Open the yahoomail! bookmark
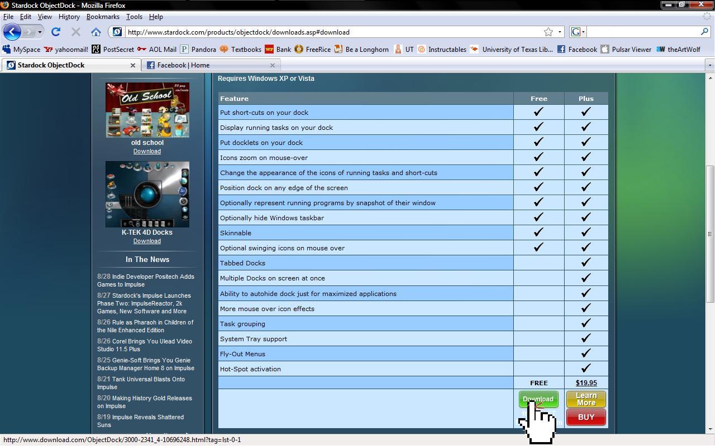The width and height of the screenshot is (716, 446). click(66, 49)
